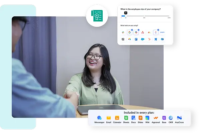Image resolution: width=200 pixels, height=134 pixels.
Task: Select the HubSpot tool icon
Action: coord(149,39)
